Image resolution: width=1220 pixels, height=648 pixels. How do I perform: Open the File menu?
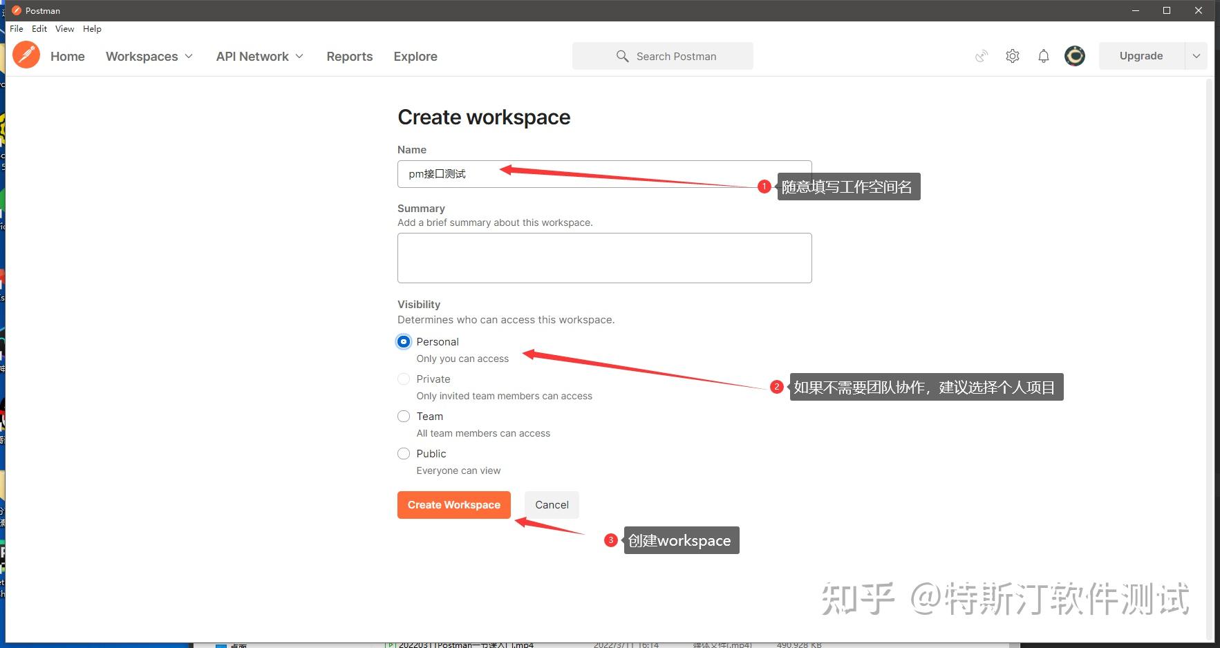[17, 29]
